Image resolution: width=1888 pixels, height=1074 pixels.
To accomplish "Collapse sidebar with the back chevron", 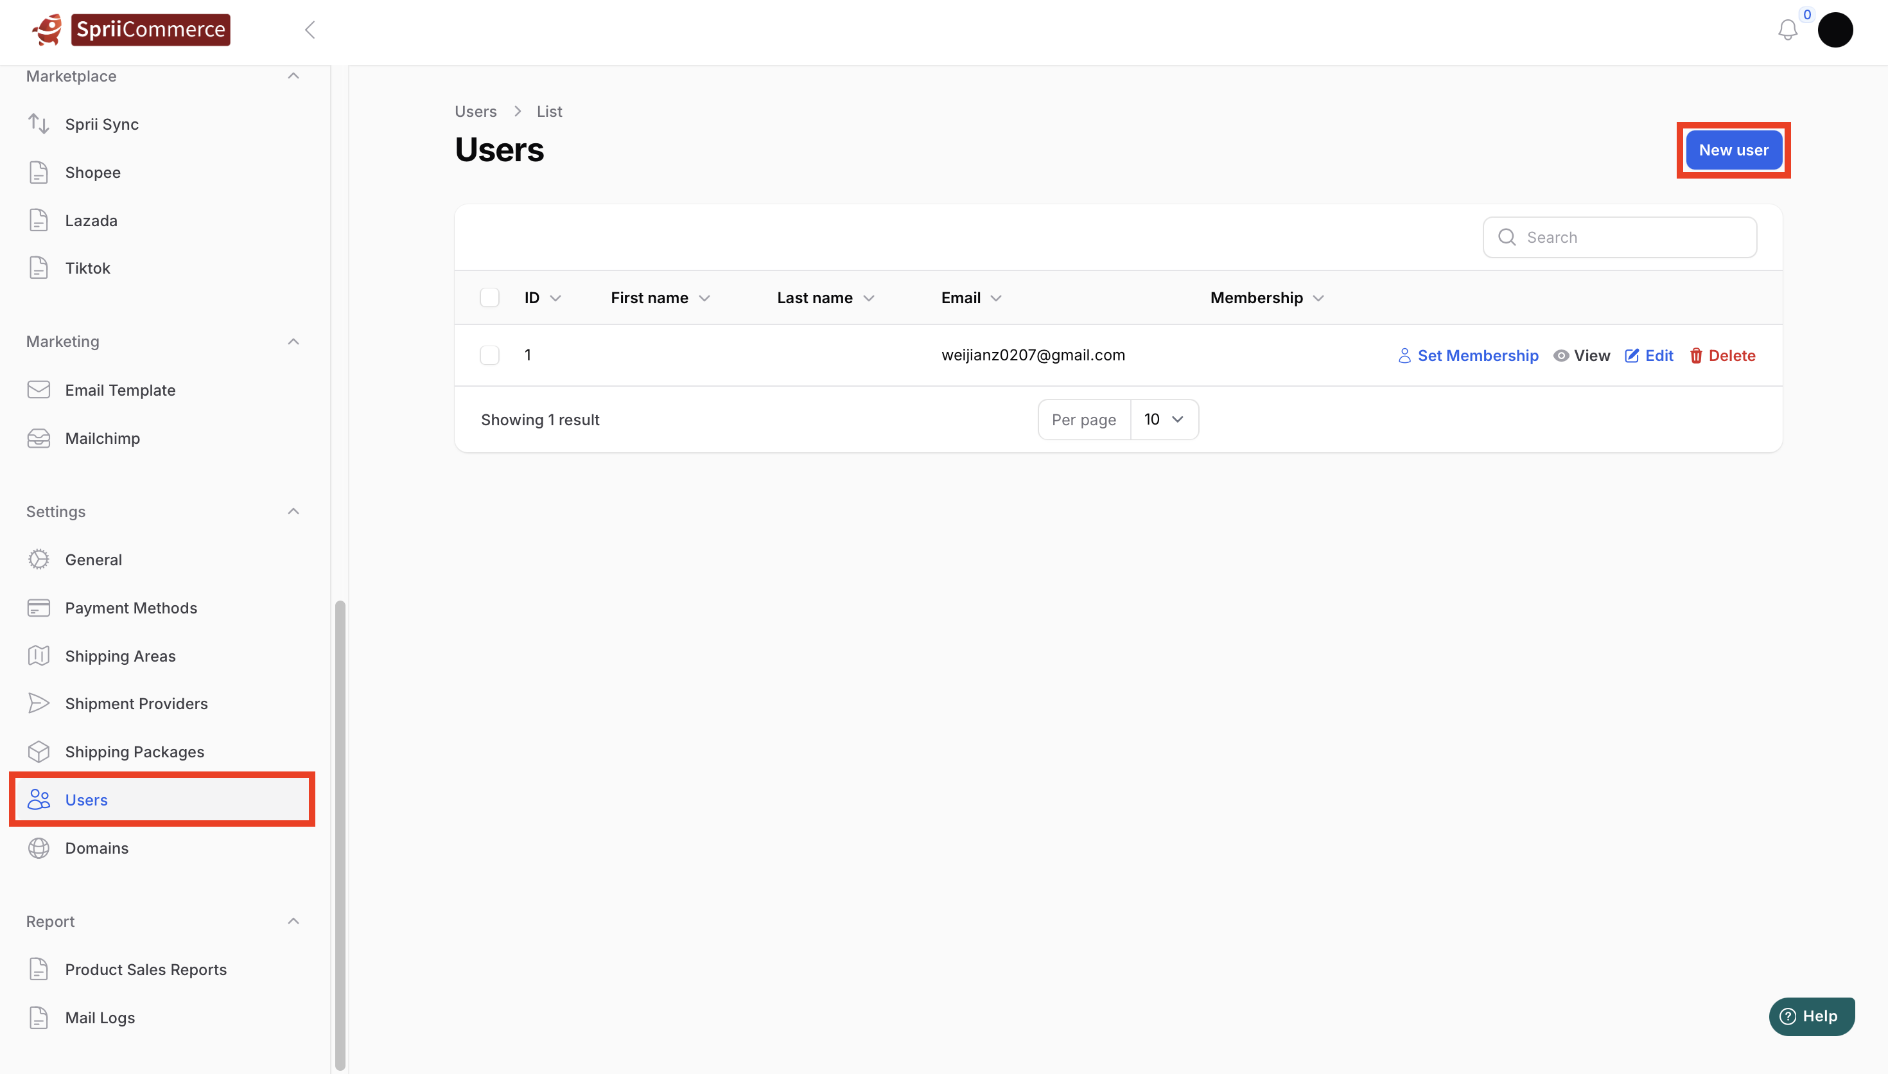I will [x=310, y=30].
